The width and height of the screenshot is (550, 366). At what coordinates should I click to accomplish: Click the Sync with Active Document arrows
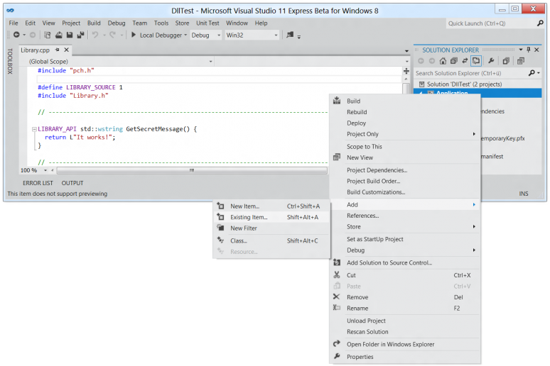click(x=465, y=61)
